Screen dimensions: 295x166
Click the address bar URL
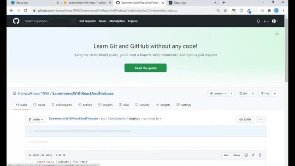click(107, 11)
